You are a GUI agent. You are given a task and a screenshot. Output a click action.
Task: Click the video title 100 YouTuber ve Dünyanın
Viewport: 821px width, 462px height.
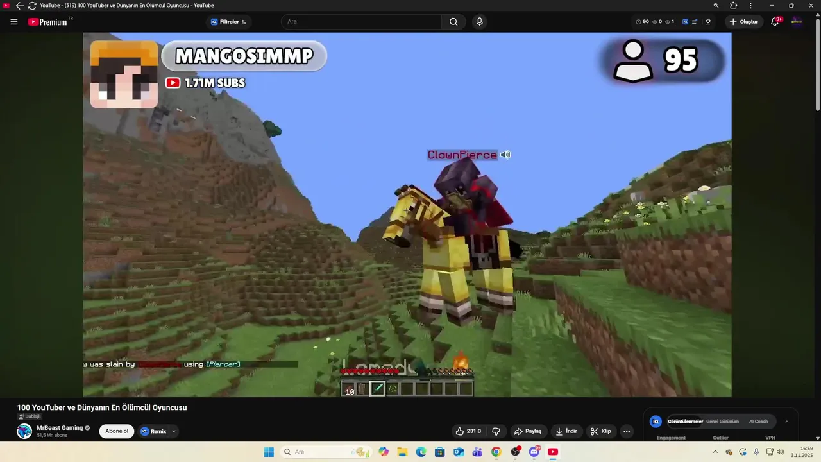[102, 407]
